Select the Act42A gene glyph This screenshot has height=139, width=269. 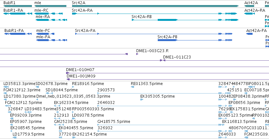251,6
